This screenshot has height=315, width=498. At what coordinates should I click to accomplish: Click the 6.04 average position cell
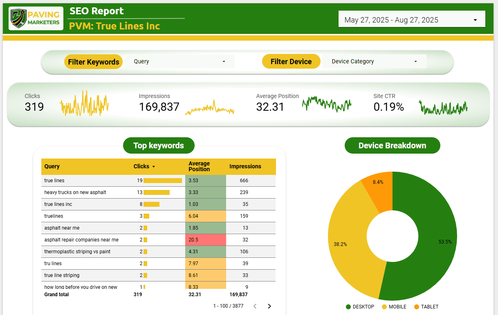coord(206,216)
